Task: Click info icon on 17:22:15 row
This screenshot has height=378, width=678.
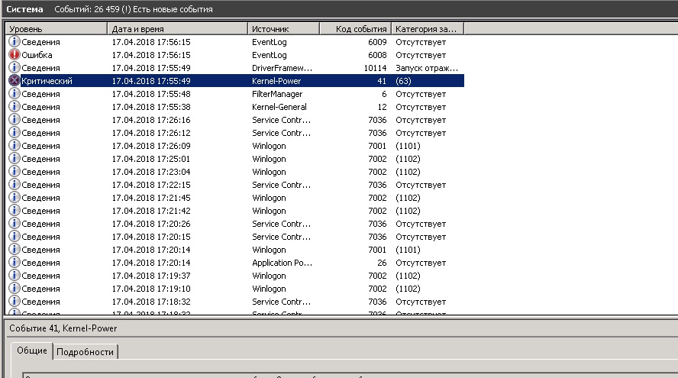Action: (15, 184)
